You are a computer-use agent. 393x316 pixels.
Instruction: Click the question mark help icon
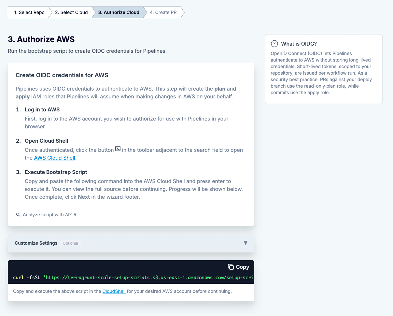274,44
